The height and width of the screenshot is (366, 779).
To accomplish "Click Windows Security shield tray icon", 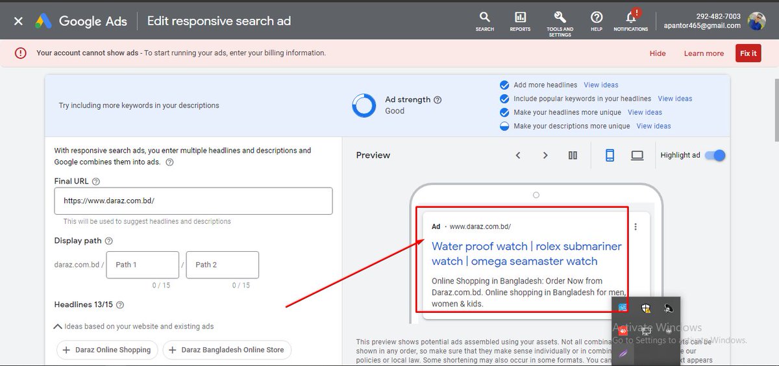I will point(646,309).
